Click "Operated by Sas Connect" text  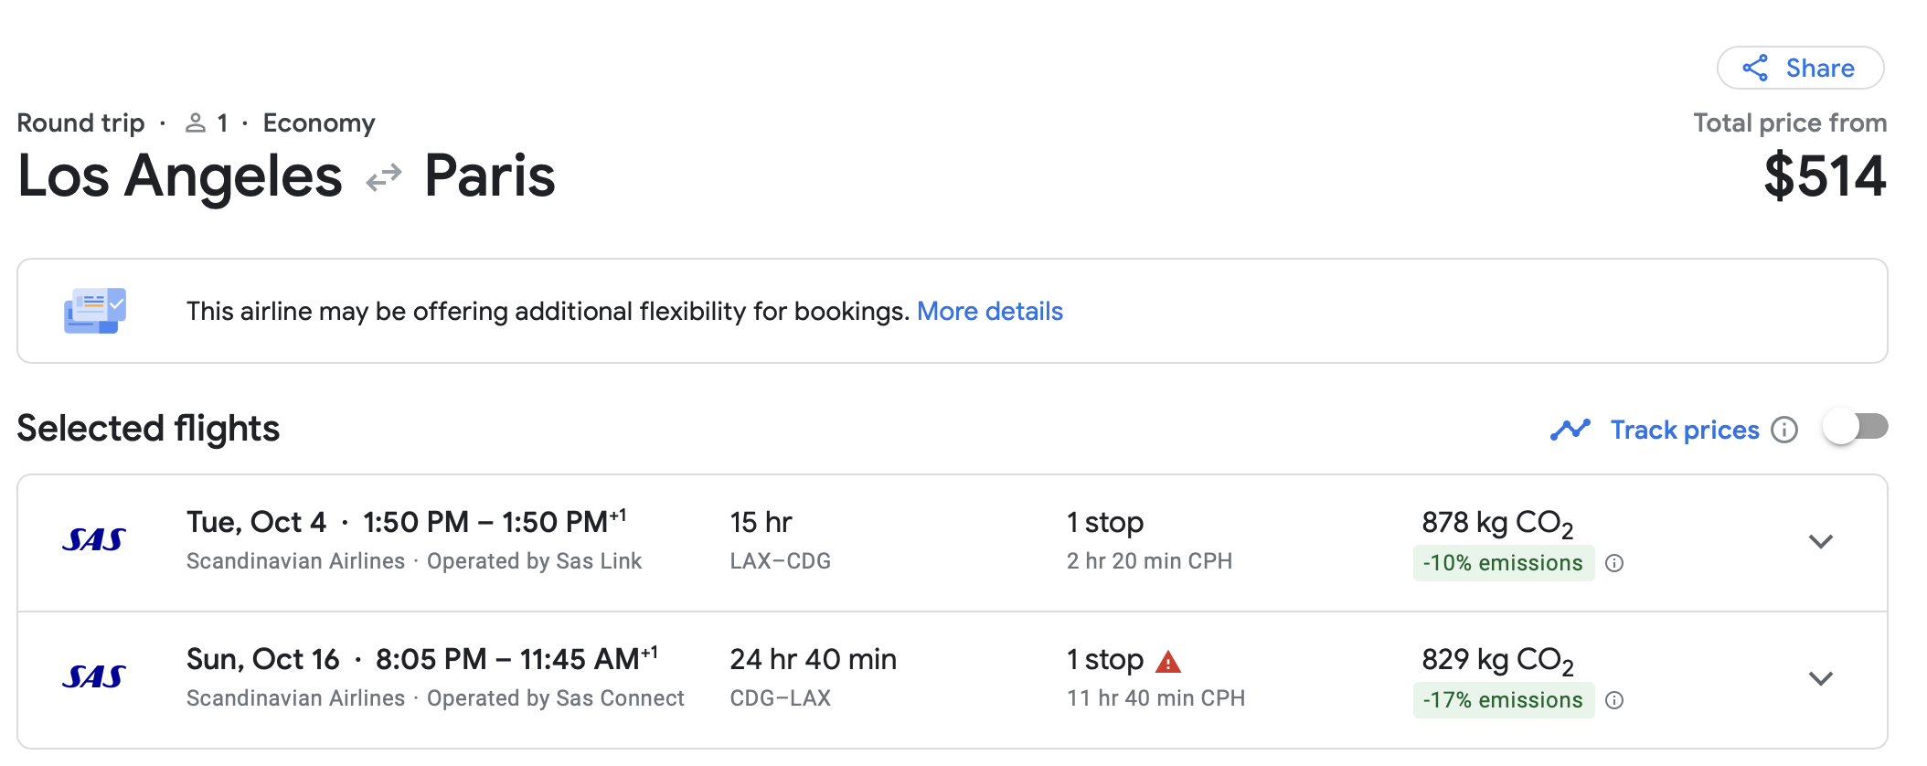tap(556, 698)
